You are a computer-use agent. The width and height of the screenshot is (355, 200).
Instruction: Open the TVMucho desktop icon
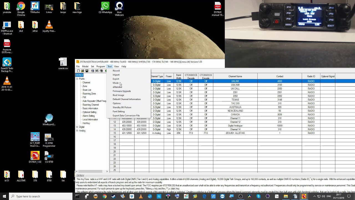(35, 8)
